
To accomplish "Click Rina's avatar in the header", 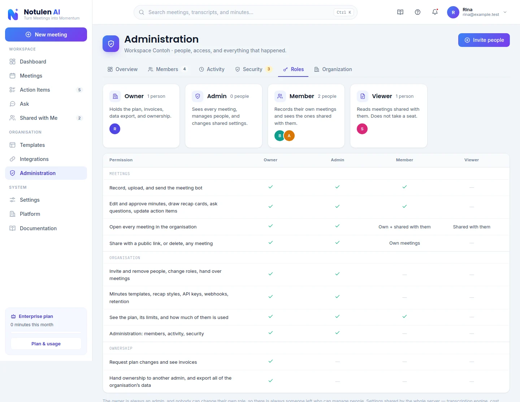I will pyautogui.click(x=453, y=12).
